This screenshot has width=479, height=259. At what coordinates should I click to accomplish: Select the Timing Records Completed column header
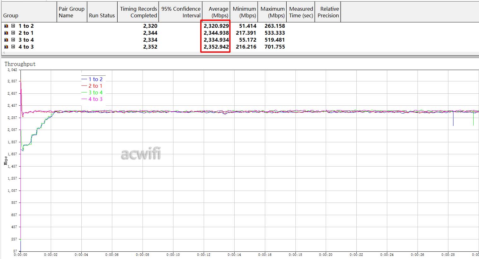point(138,12)
